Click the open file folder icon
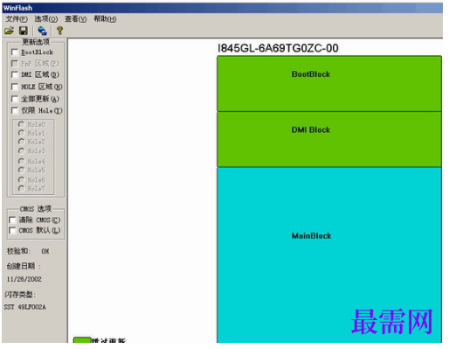This screenshot has height=349, width=449. point(9,31)
